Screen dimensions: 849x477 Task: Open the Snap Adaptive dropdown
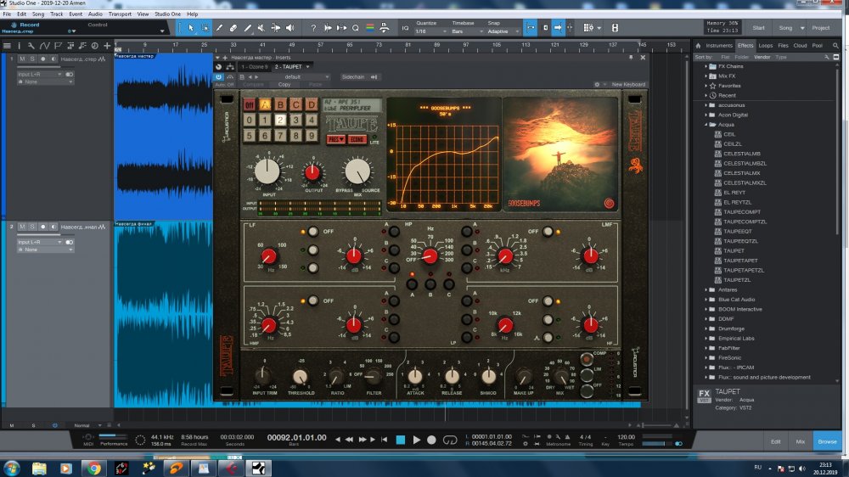(503, 31)
